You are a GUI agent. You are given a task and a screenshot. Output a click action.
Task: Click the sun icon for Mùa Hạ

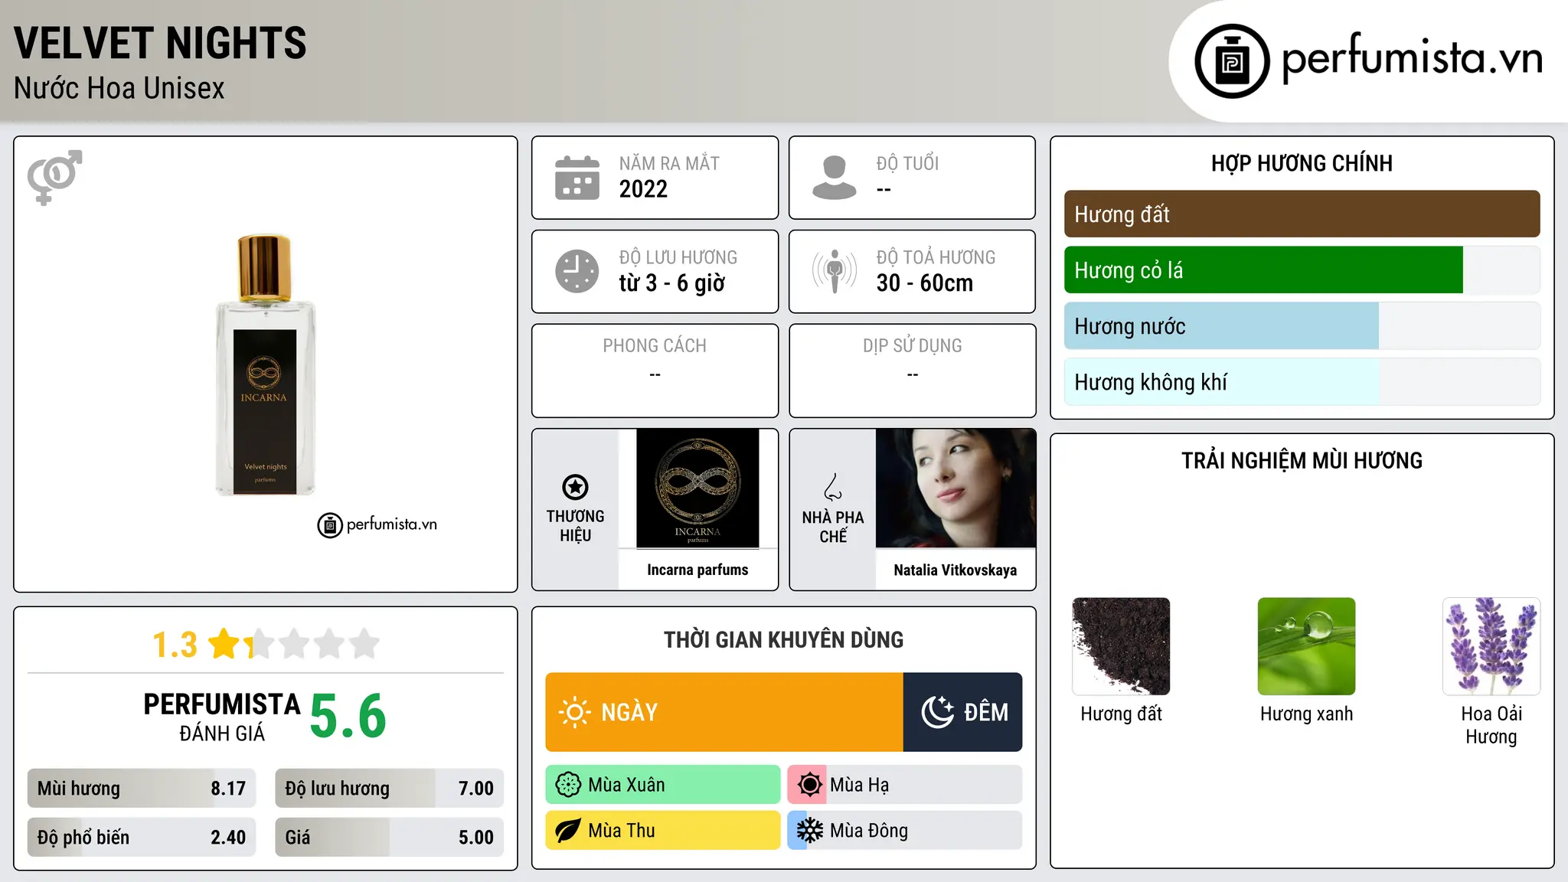tap(809, 785)
